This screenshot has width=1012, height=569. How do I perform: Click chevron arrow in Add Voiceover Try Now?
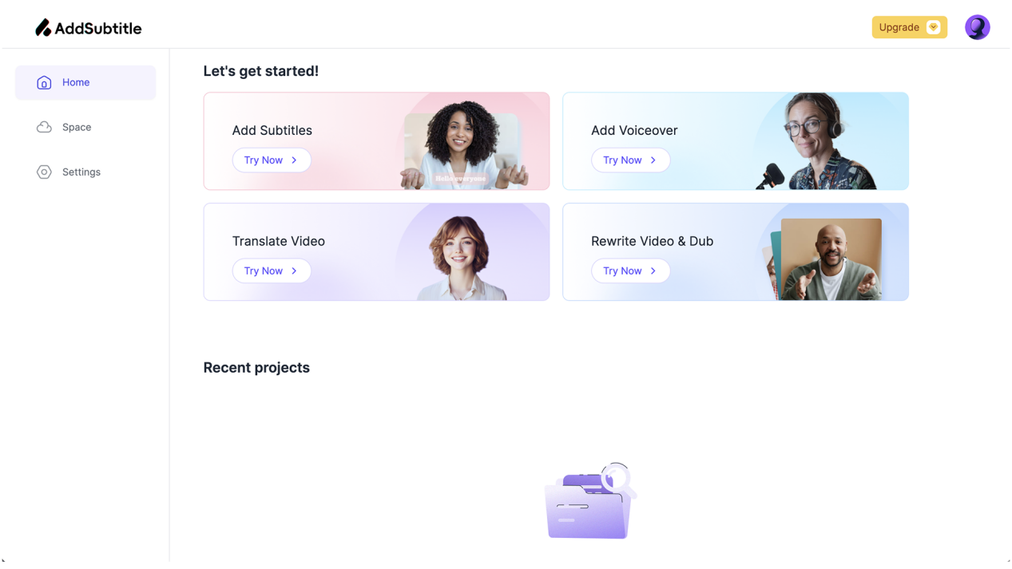(653, 160)
